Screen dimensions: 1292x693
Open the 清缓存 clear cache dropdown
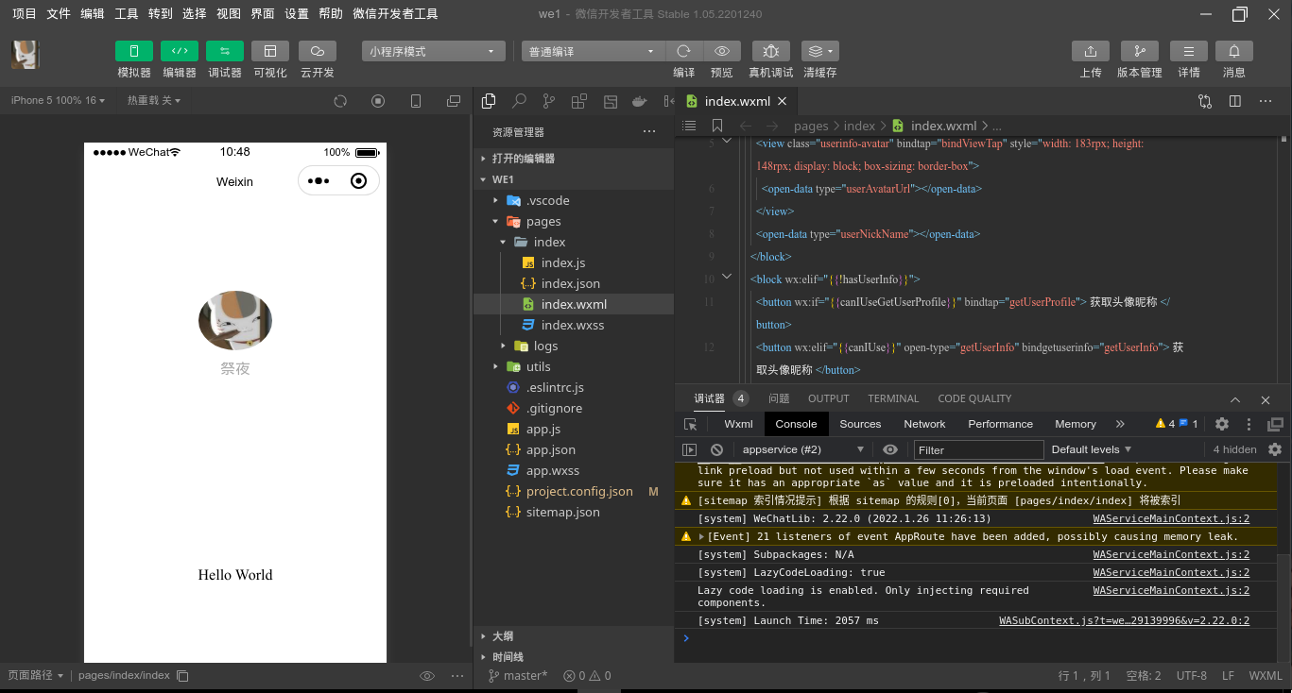click(x=820, y=51)
